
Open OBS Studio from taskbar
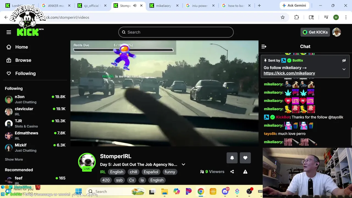pos(249,192)
